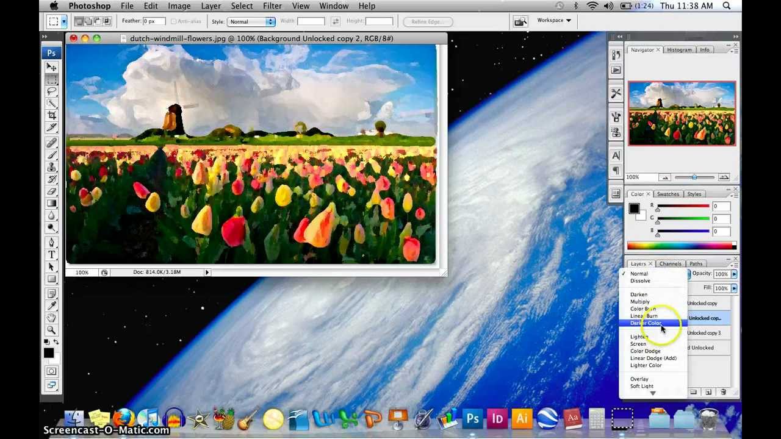This screenshot has width=781, height=439.
Task: Open the Workspace dropdown
Action: [x=553, y=20]
